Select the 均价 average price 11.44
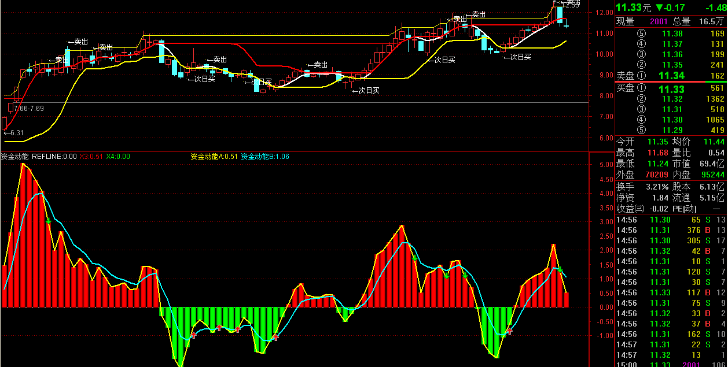This screenshot has height=367, width=728. [714, 142]
